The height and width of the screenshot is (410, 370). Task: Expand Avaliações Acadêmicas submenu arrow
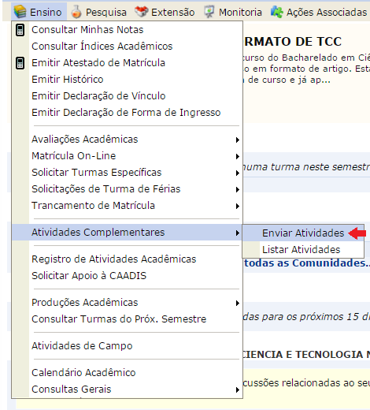(x=238, y=140)
